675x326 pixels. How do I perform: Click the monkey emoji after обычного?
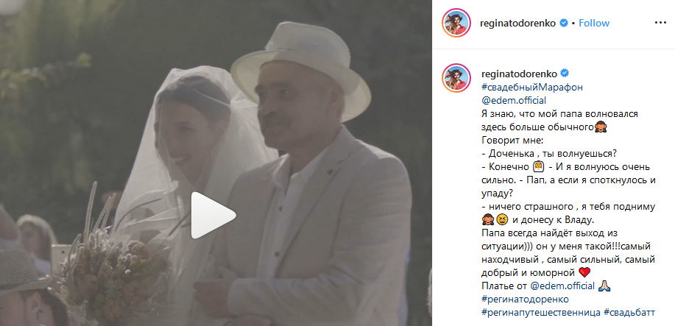601,127
